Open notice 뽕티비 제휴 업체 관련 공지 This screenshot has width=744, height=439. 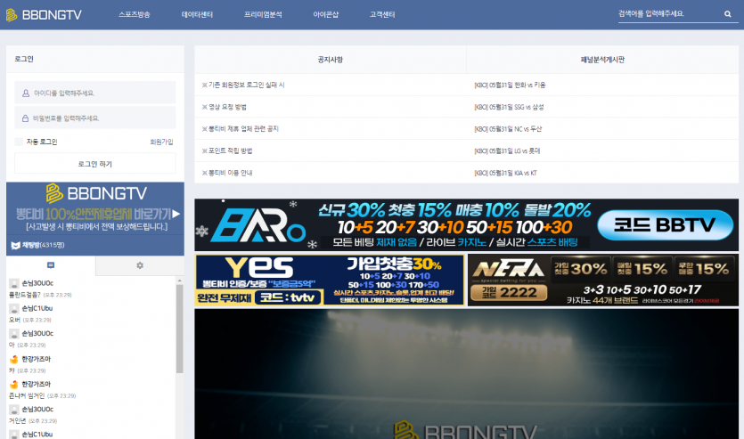click(241, 129)
